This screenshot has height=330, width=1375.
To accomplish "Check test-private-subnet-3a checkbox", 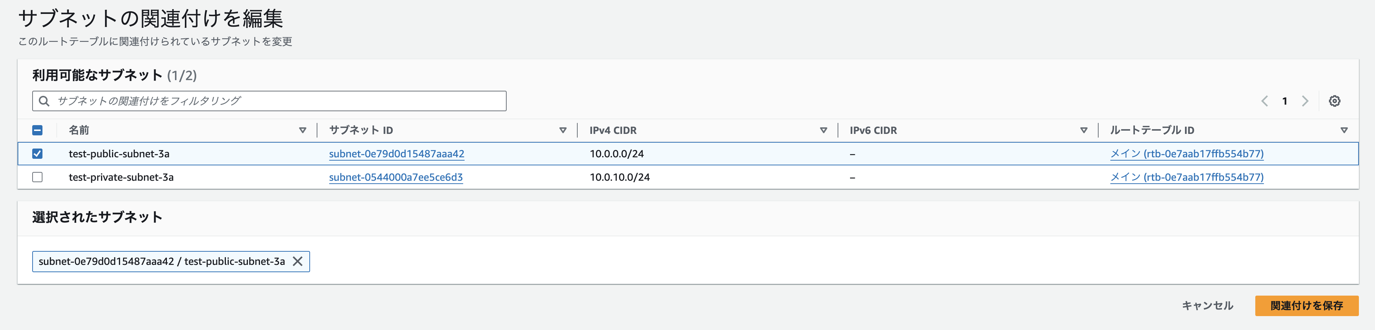I will 37,177.
